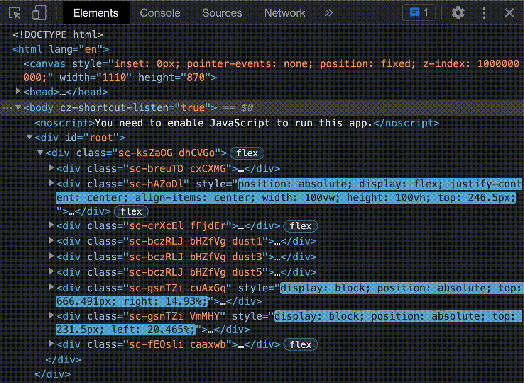
Task: Click the id="root" attribute value
Action: tap(102, 137)
